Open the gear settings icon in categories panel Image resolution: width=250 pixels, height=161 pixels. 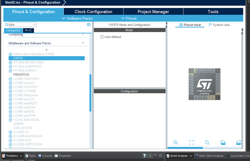[89, 24]
